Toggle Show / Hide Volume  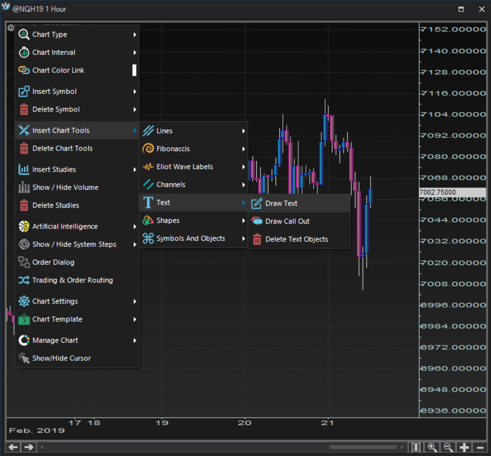[65, 187]
